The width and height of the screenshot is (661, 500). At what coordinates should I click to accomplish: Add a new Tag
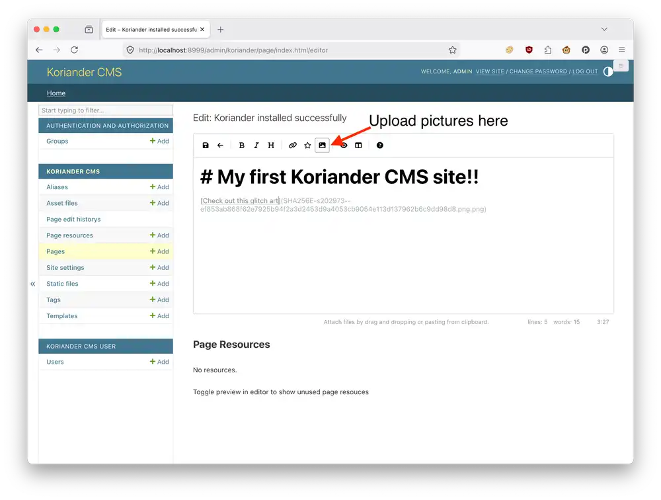[159, 300]
